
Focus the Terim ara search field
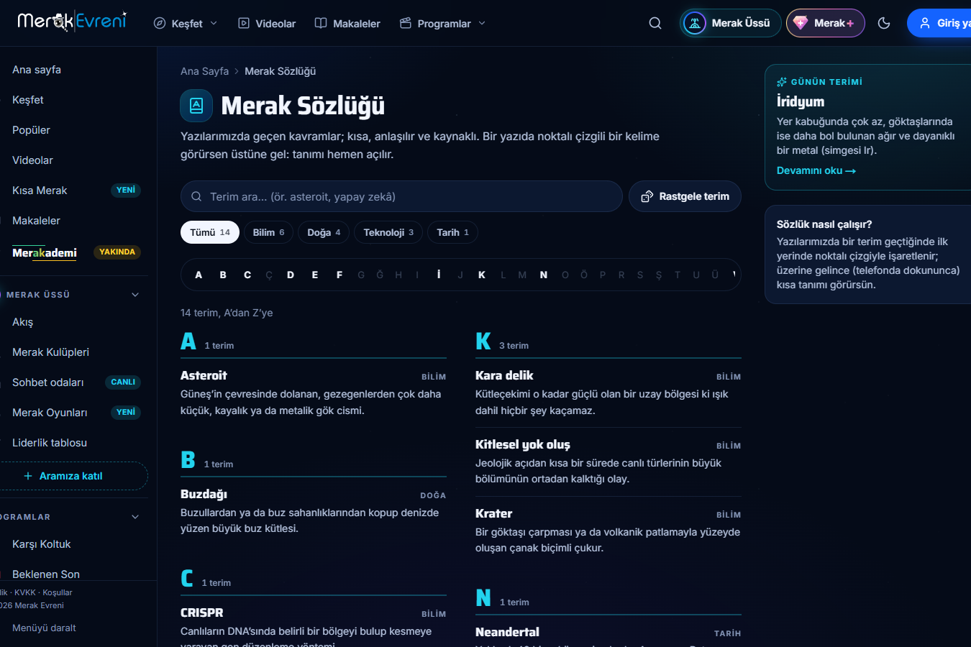pos(401,196)
